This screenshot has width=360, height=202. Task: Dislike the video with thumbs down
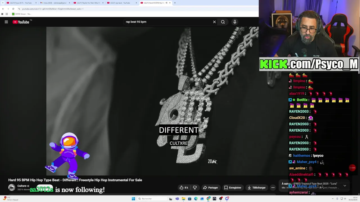(x=195, y=187)
